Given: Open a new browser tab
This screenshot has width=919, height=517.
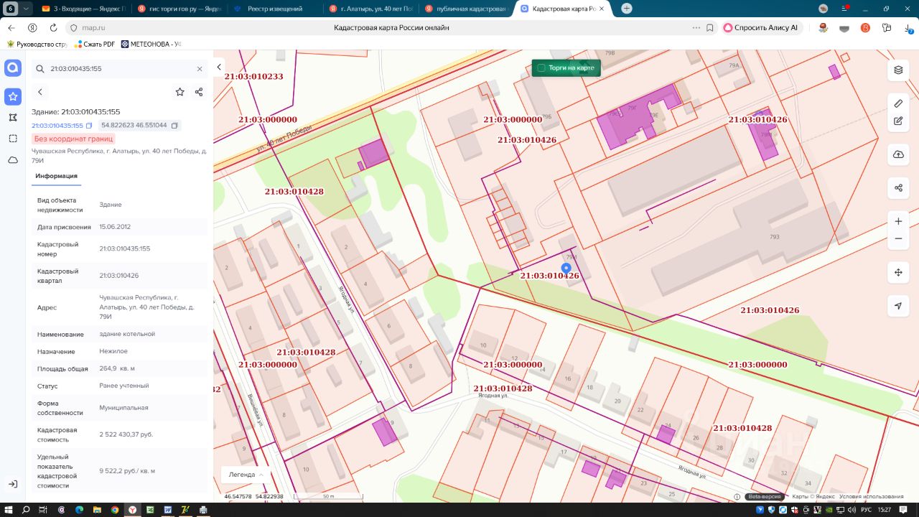Looking at the screenshot, I should tap(627, 9).
